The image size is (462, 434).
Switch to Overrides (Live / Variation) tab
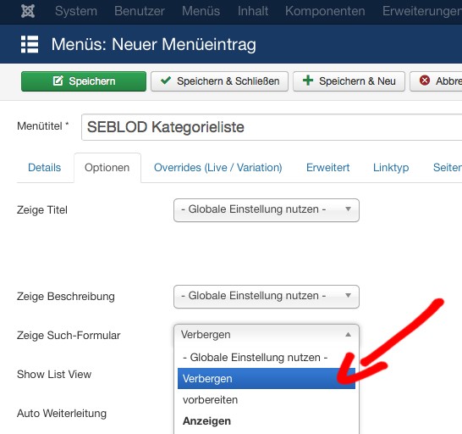218,168
